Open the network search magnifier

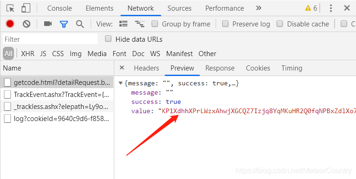point(79,24)
